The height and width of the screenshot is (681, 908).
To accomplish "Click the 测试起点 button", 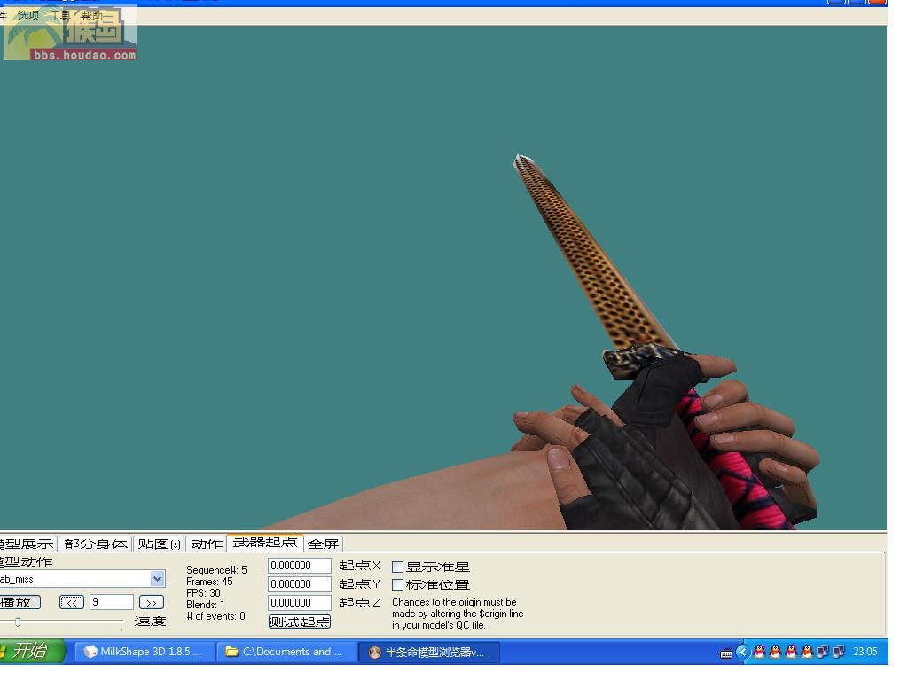I will click(300, 622).
